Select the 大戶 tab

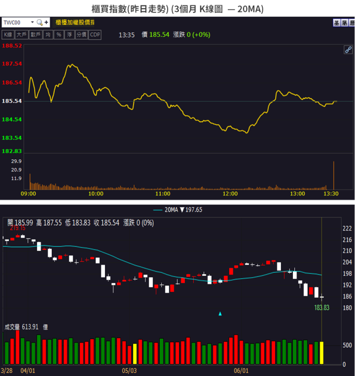(21, 34)
